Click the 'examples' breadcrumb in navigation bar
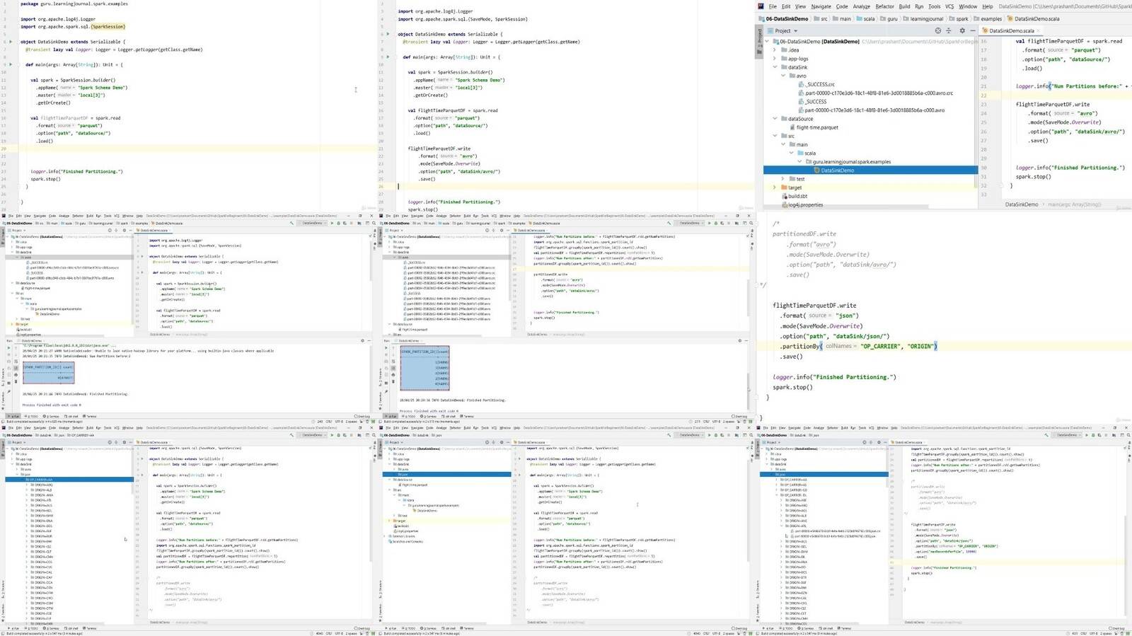The height and width of the screenshot is (636, 1132). click(x=990, y=19)
